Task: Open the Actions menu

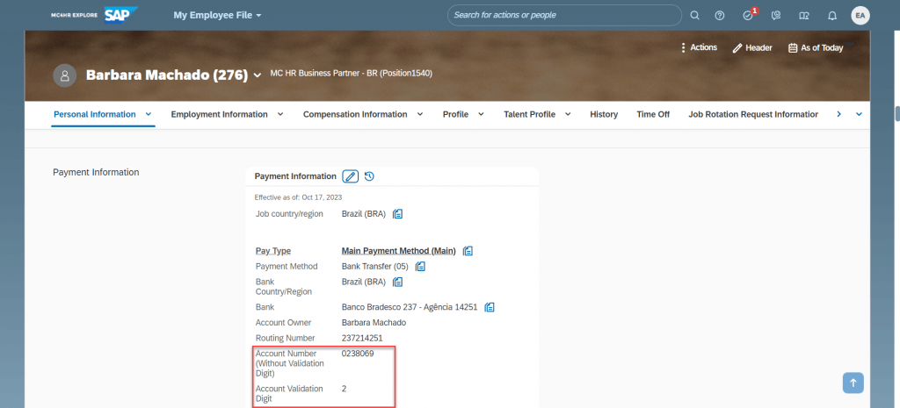Action: tap(699, 47)
